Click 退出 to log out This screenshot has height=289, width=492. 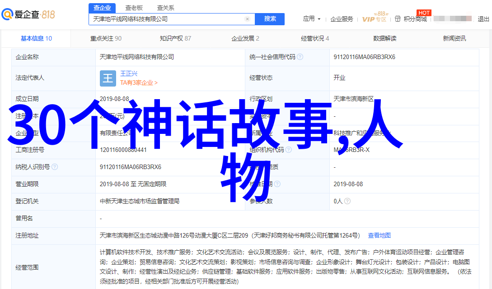tap(483, 19)
